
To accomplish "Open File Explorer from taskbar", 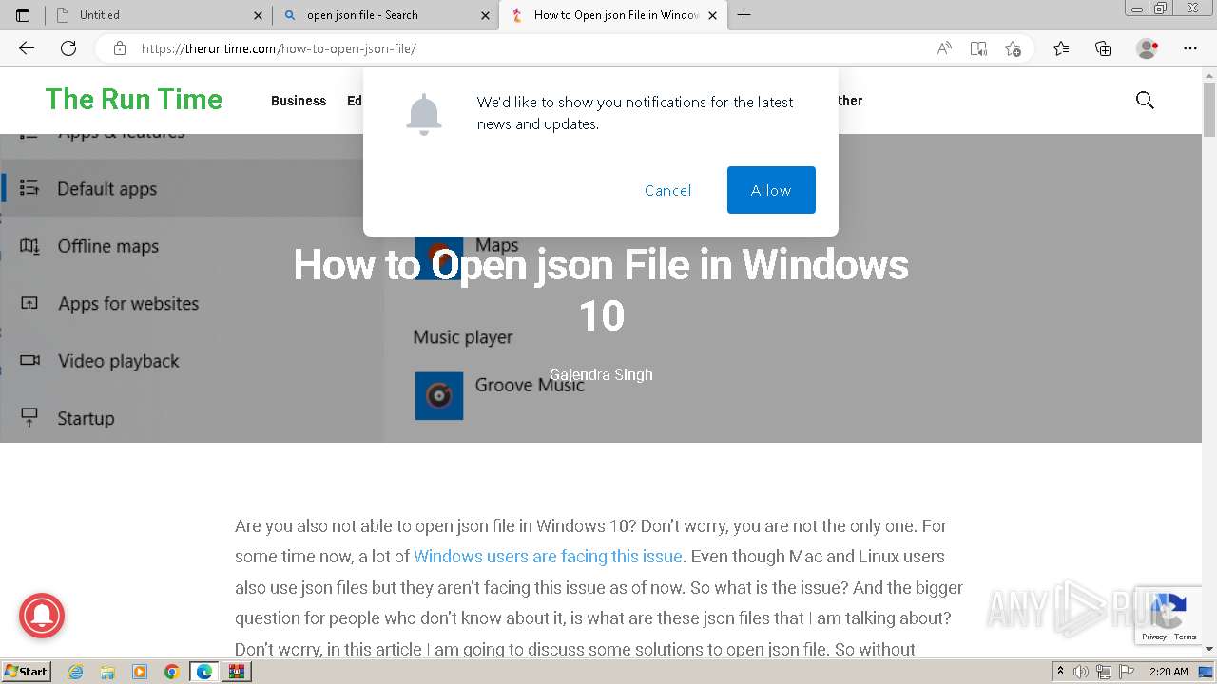I will [x=107, y=672].
